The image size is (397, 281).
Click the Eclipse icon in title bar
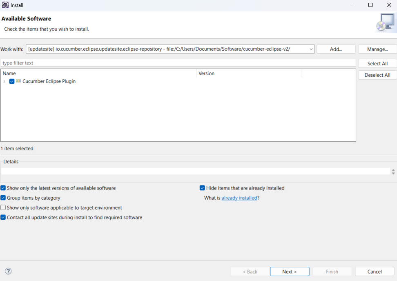(5, 5)
